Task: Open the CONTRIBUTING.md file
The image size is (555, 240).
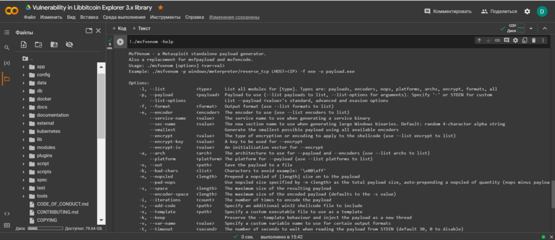Action: 57,212
